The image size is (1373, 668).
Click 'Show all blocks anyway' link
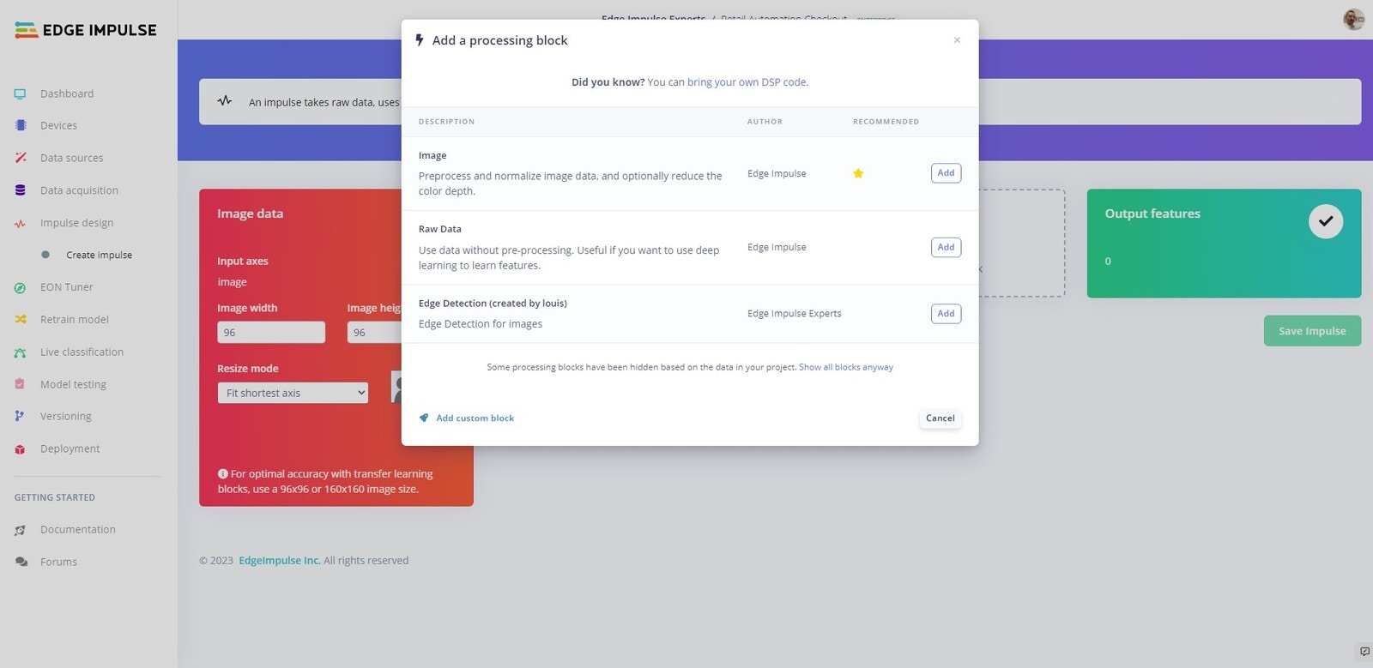pyautogui.click(x=846, y=367)
